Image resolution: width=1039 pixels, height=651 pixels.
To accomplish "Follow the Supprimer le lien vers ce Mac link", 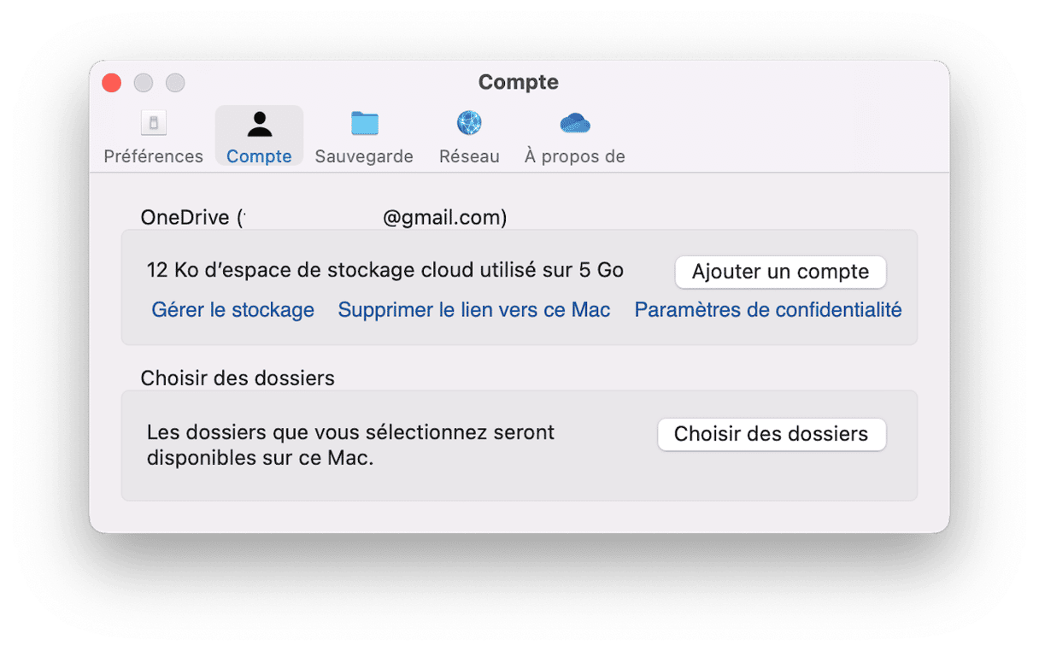I will [474, 310].
